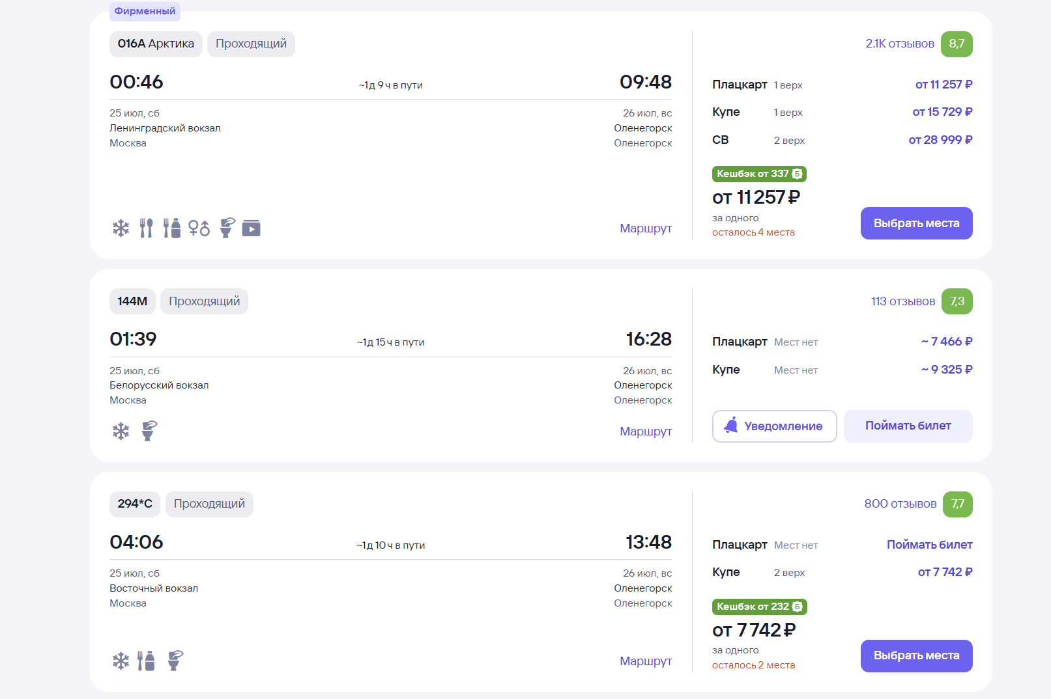Click the air conditioning snowflake icon for train 016A
Viewport: 1051px width, 699px height.
(121, 228)
